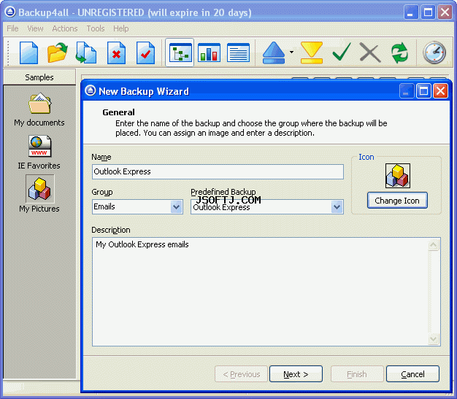This screenshot has width=457, height=399.
Task: Select the My Pictures sample backup
Action: [39, 194]
